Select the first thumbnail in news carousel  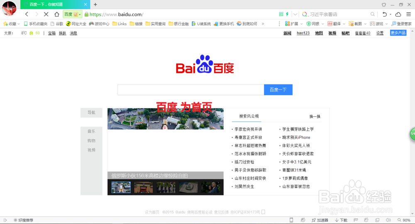(121, 187)
